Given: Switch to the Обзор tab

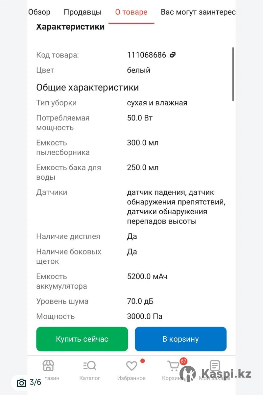Looking at the screenshot, I should coord(39,12).
